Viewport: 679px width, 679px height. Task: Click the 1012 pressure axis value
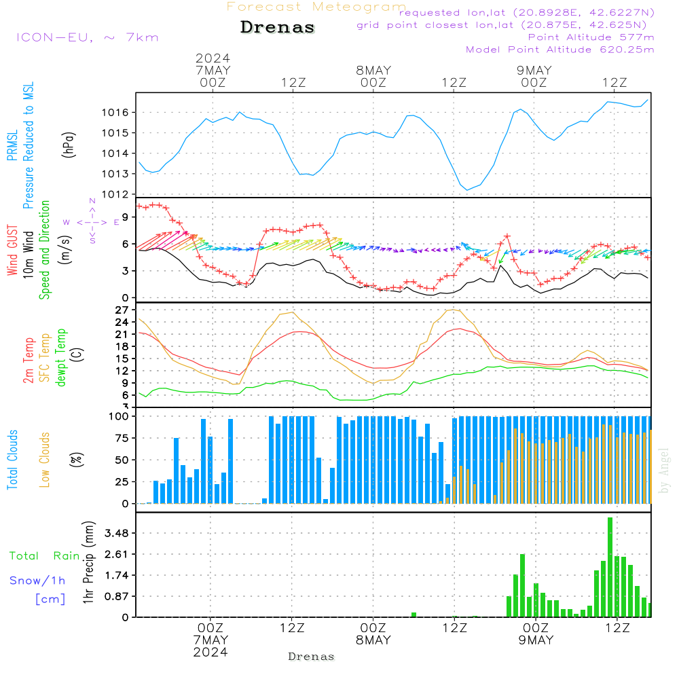tap(115, 194)
